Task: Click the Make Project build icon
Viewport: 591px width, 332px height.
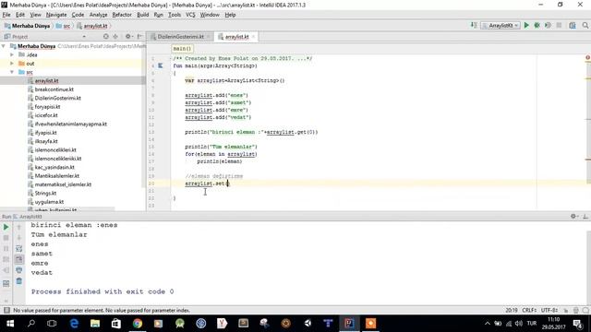Action: pyautogui.click(x=474, y=25)
